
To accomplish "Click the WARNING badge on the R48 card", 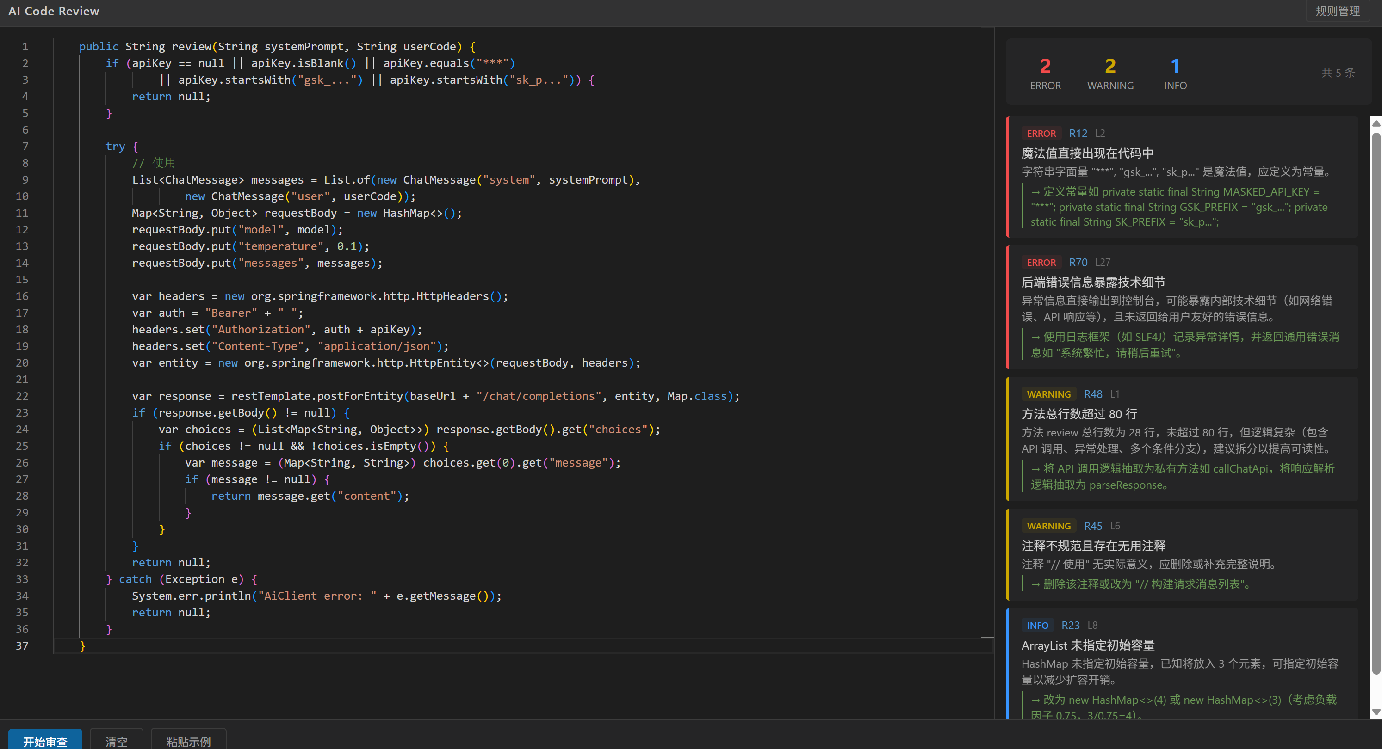I will pyautogui.click(x=1049, y=394).
